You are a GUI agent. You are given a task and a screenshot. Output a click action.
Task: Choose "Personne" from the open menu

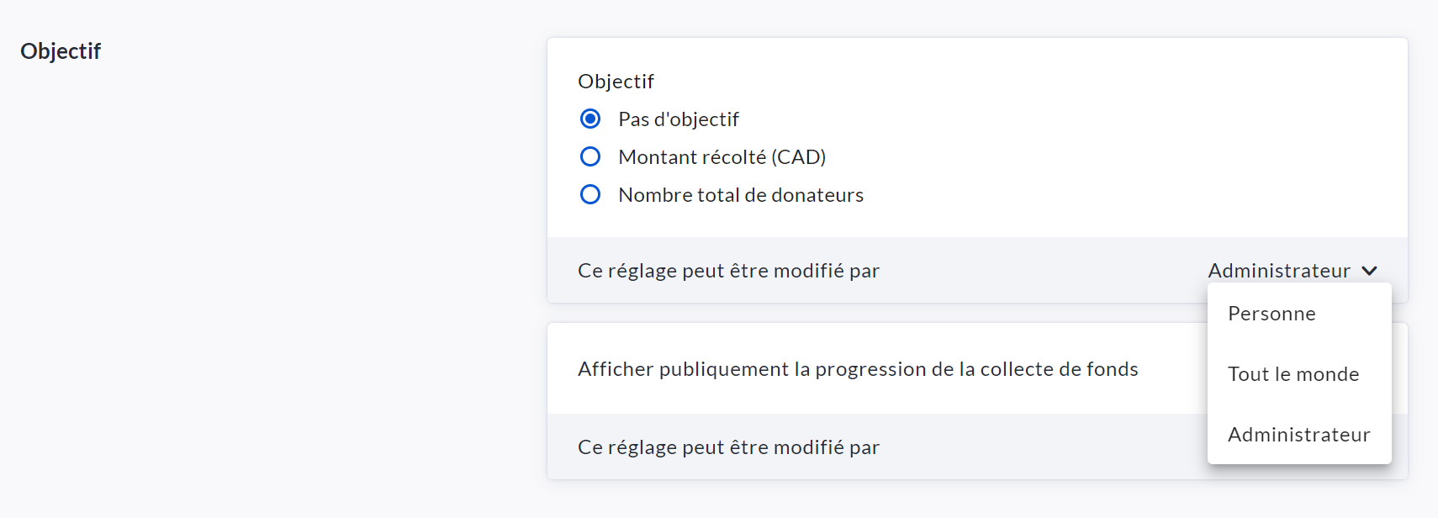tap(1271, 314)
